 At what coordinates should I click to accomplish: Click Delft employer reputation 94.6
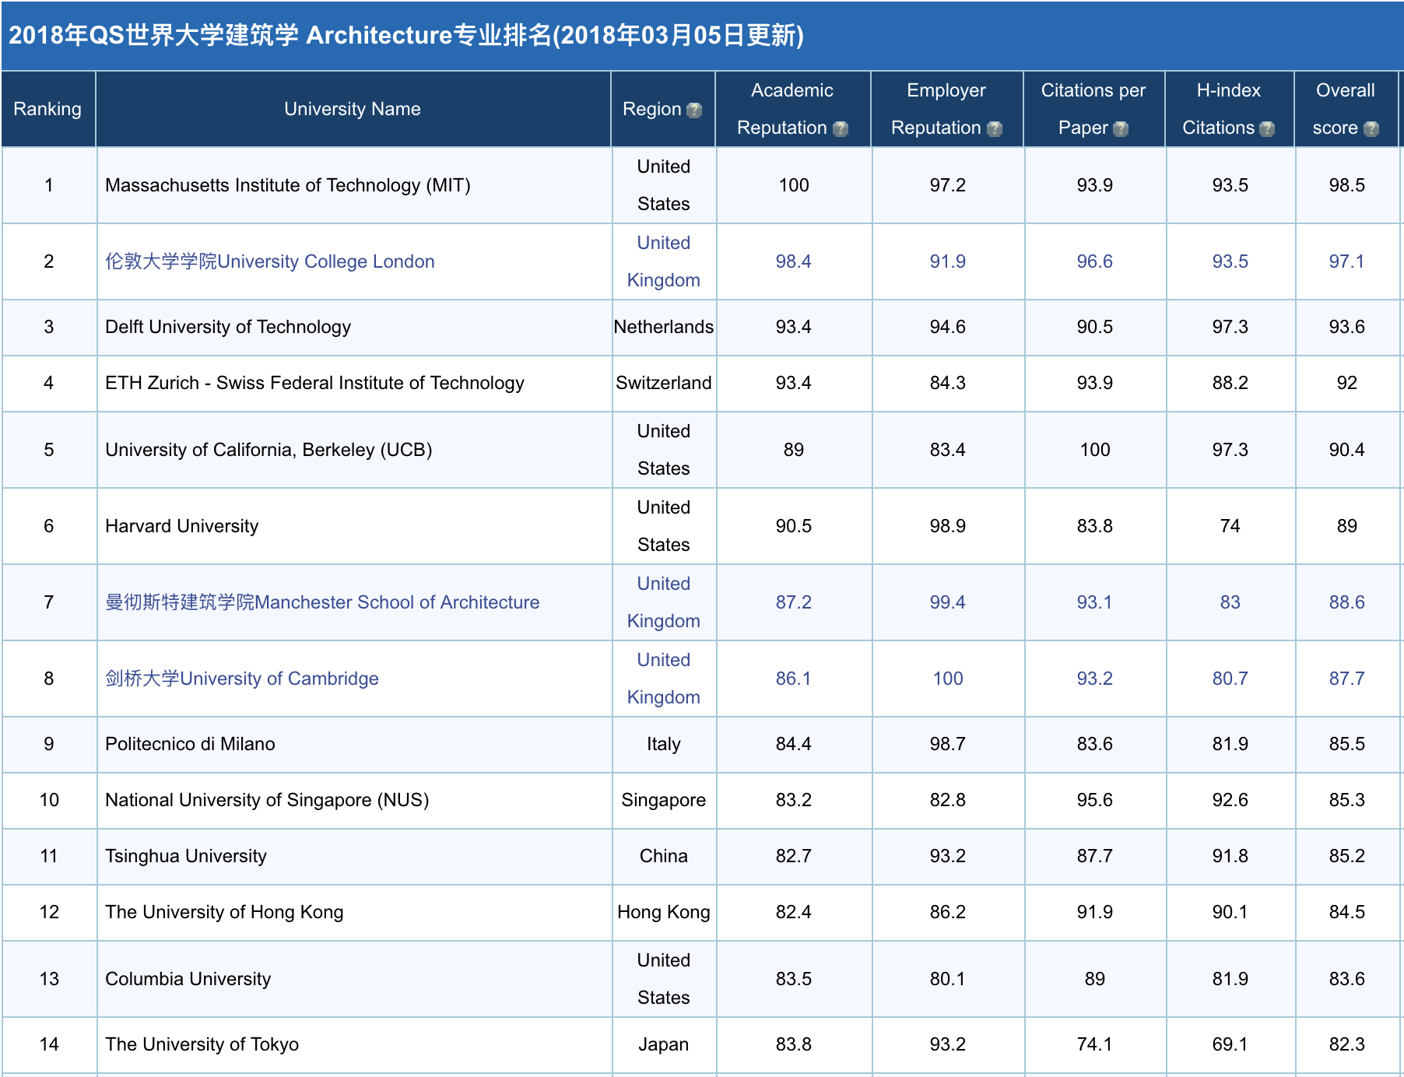[948, 327]
